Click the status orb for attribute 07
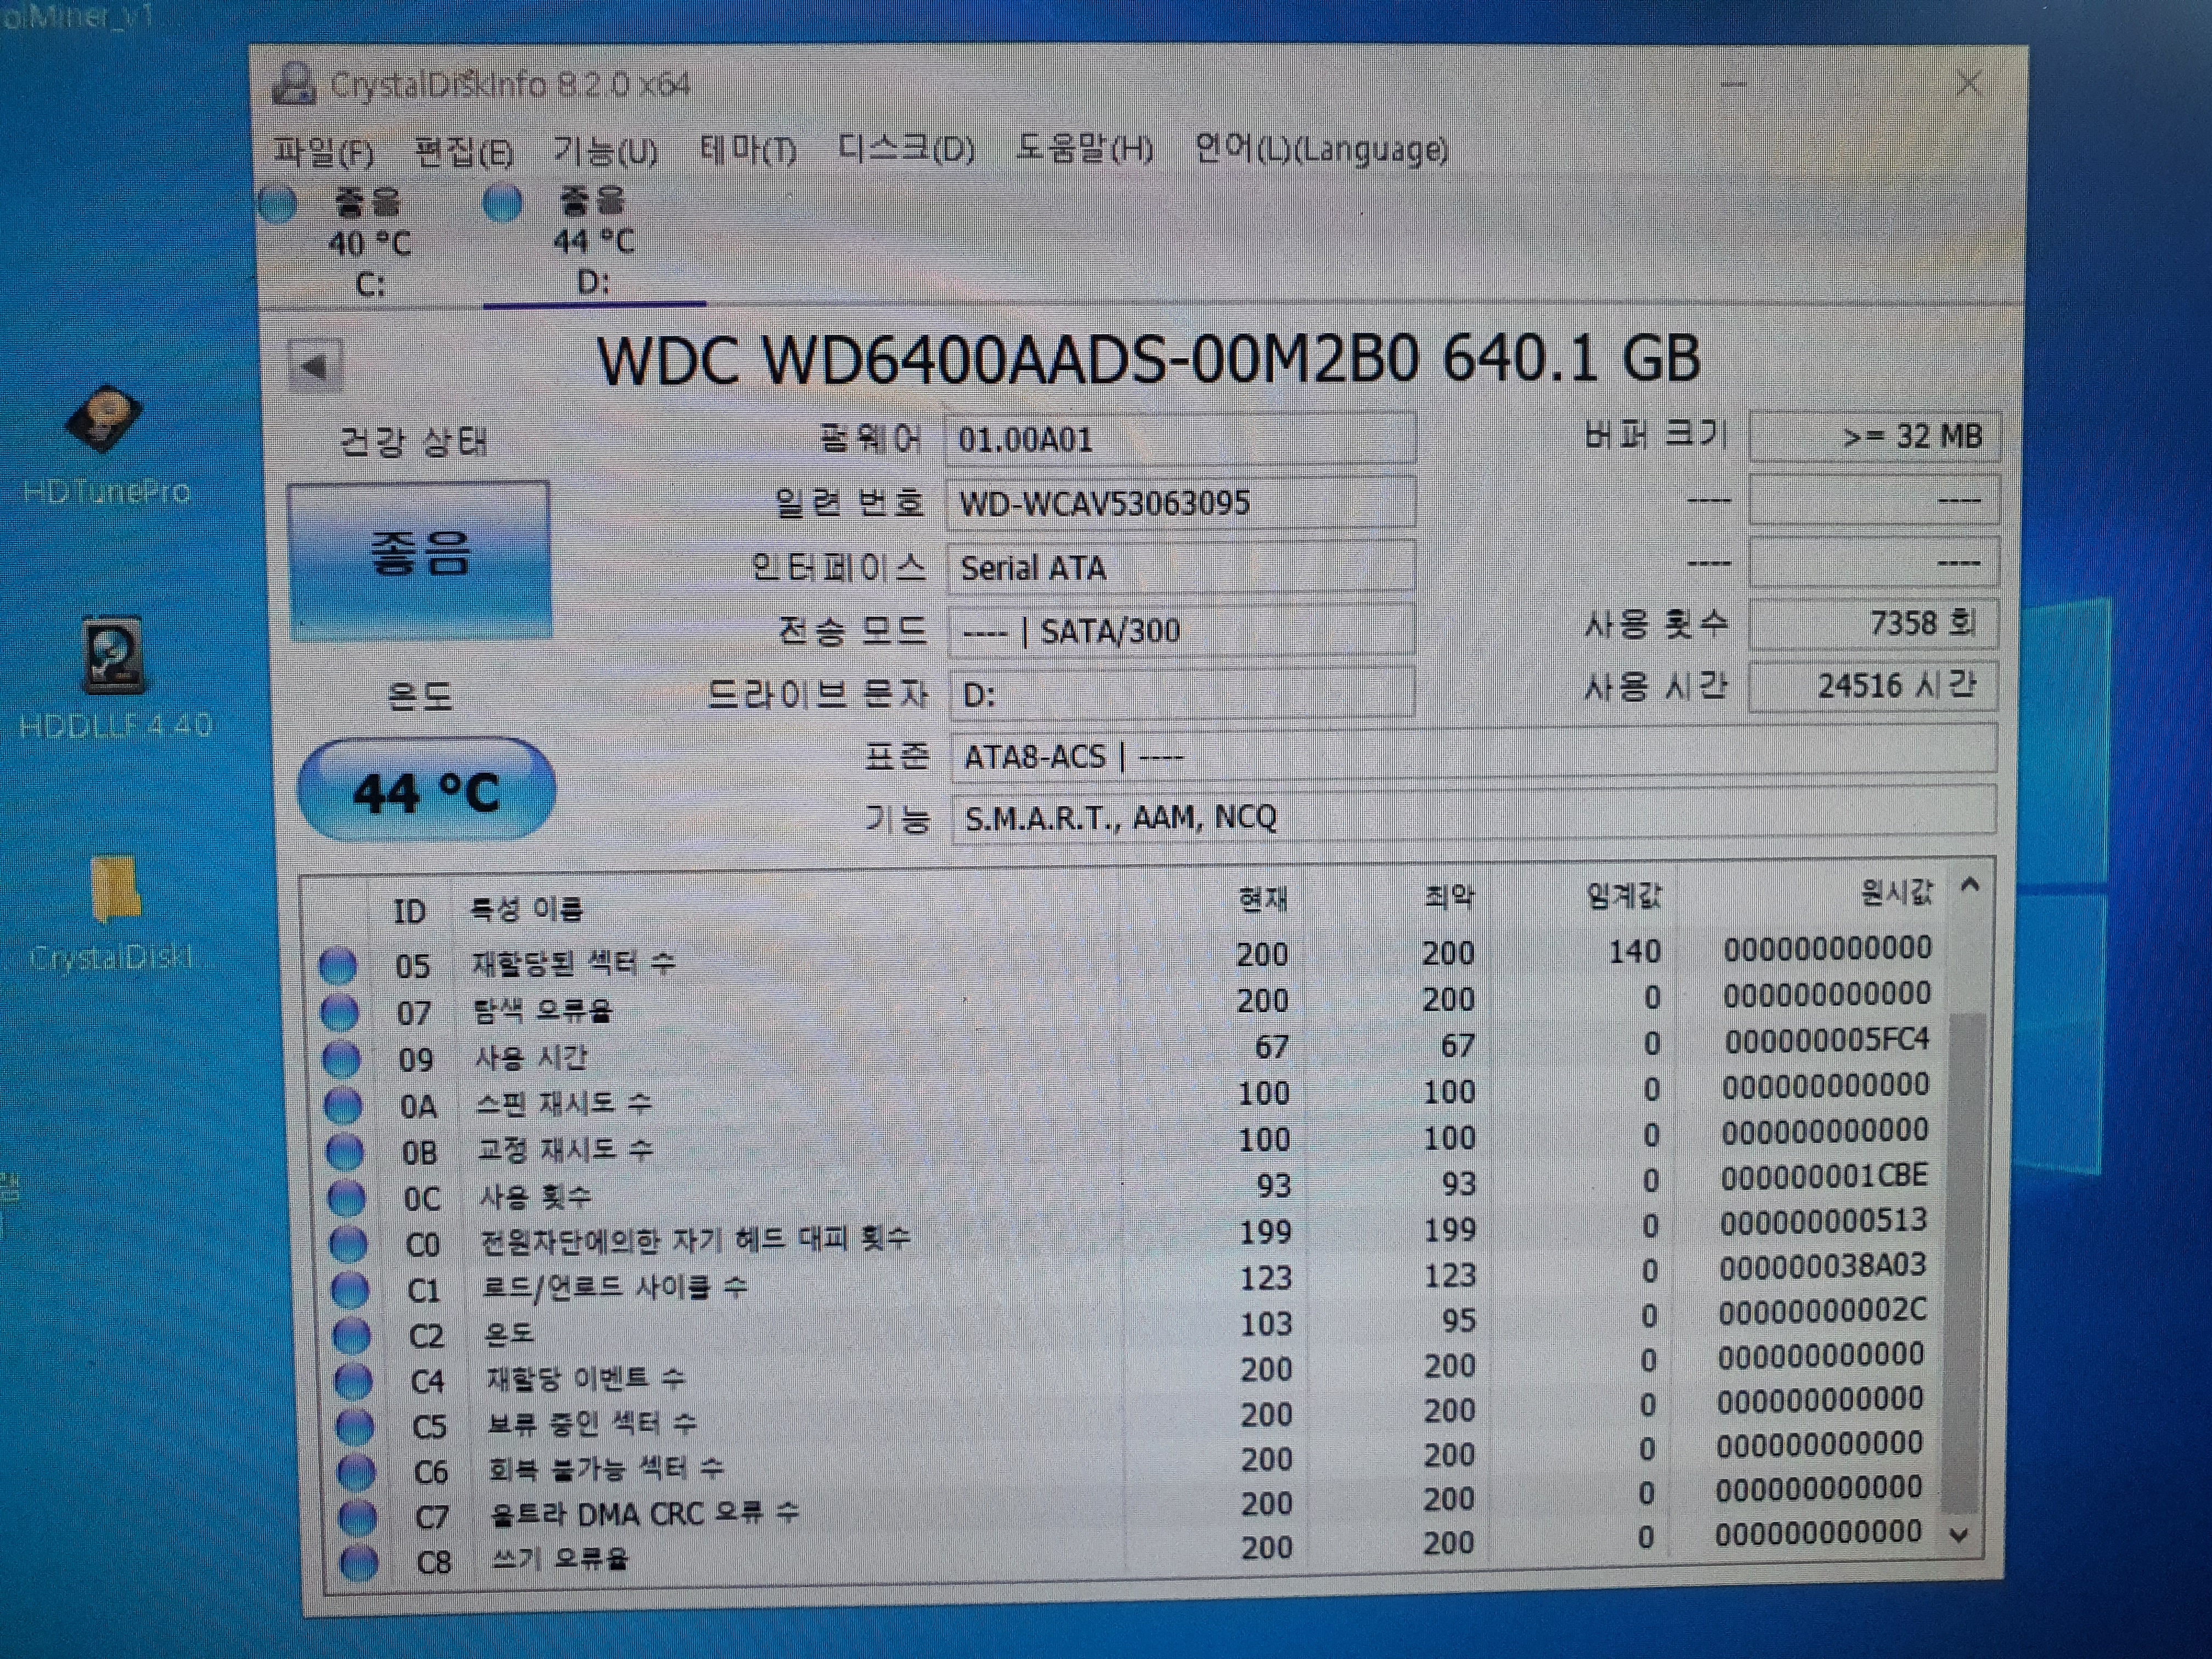The height and width of the screenshot is (1659, 2212). (x=339, y=1012)
